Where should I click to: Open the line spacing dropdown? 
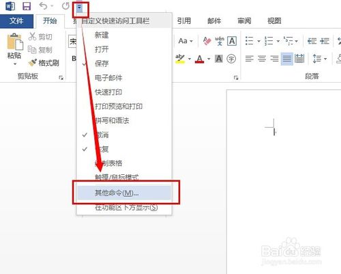coord(320,59)
